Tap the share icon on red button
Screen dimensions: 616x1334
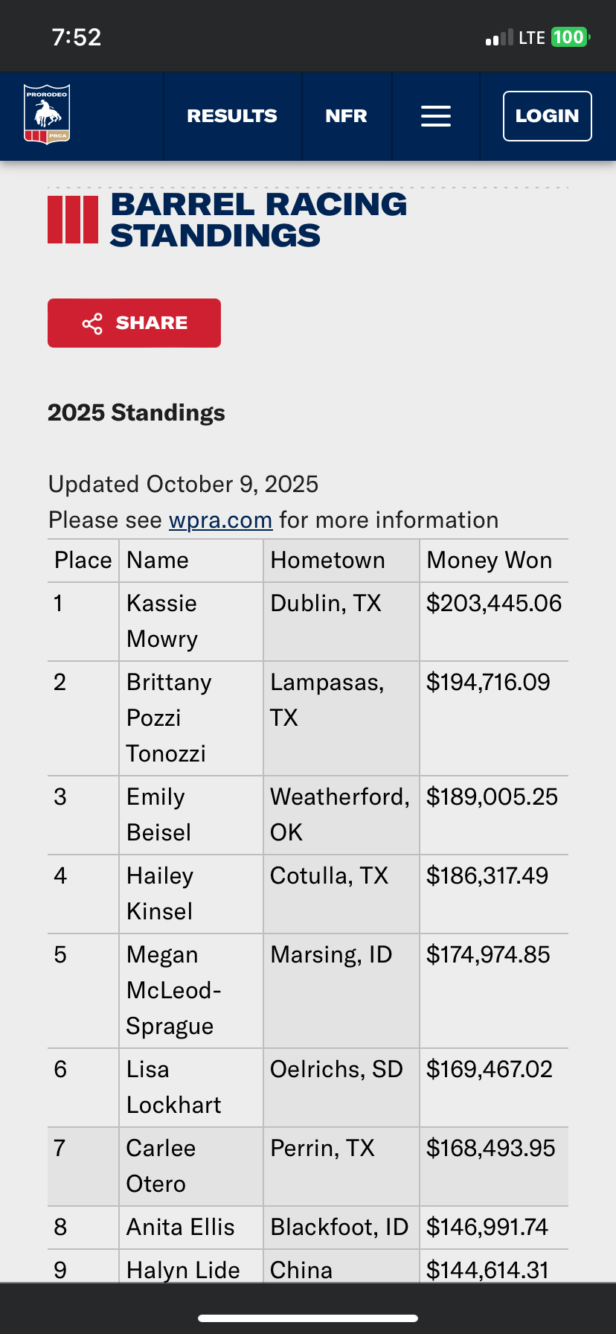point(92,324)
